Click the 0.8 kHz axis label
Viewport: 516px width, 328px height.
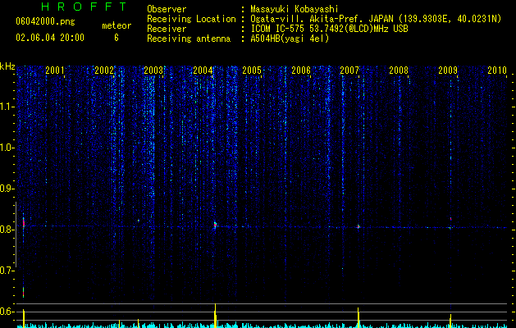coord(7,230)
